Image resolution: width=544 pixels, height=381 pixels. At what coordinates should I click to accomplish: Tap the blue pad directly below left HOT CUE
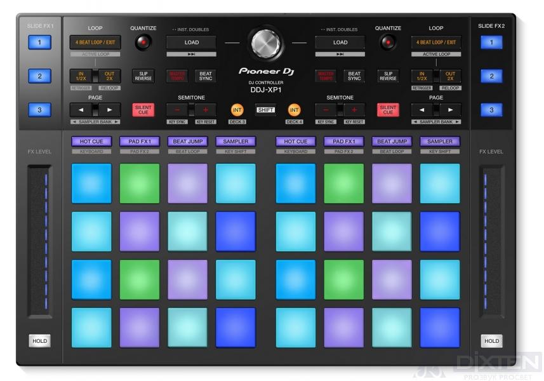(x=91, y=184)
